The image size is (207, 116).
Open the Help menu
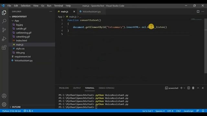pyautogui.click(x=68, y=6)
